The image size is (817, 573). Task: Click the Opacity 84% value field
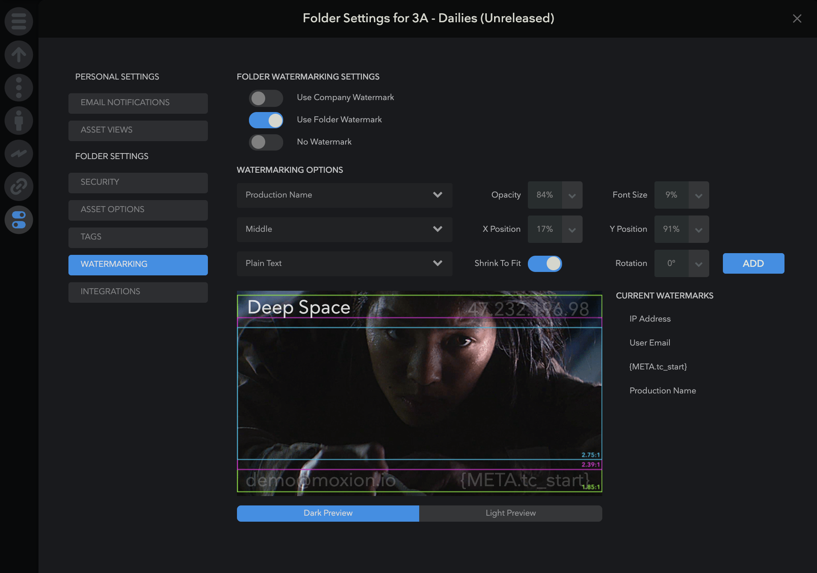[545, 195]
